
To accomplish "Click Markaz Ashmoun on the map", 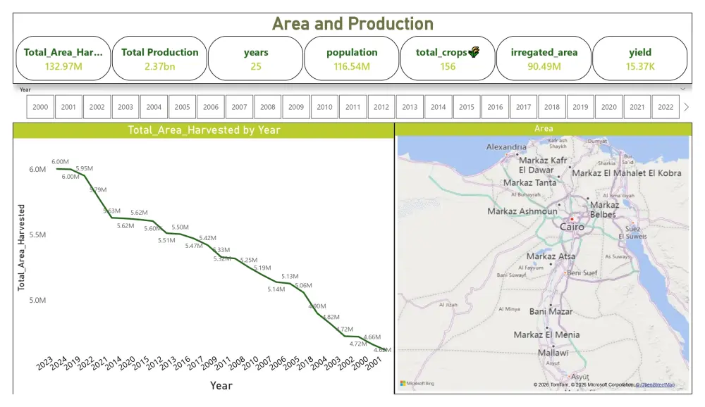I will [522, 211].
